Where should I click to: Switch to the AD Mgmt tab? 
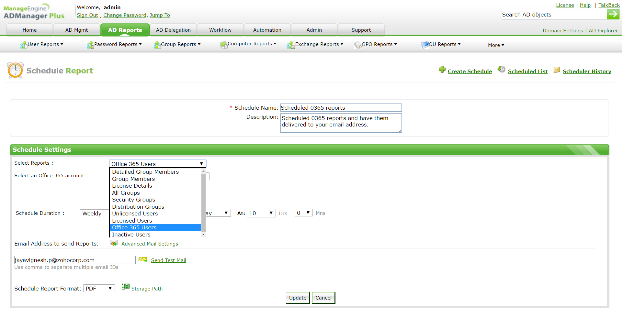(x=76, y=30)
